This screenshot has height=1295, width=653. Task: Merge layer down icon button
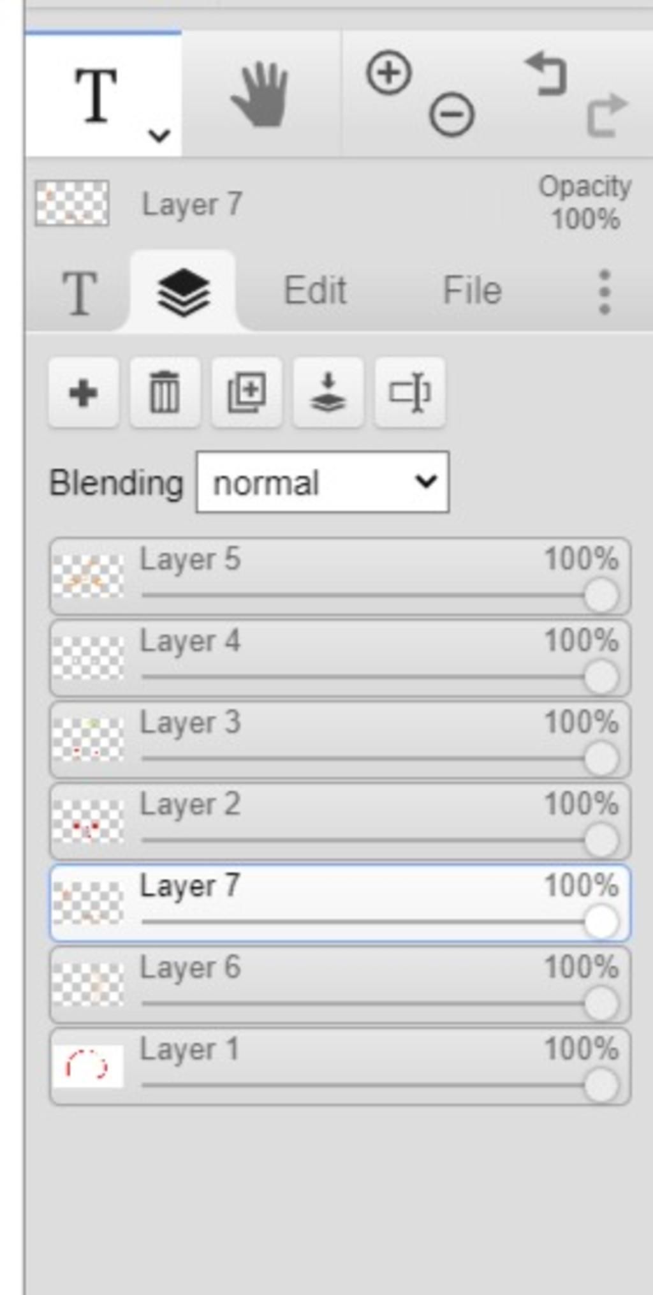click(328, 393)
